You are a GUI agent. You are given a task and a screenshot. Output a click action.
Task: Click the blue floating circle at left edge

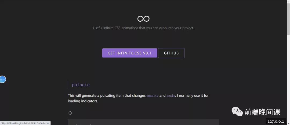click(x=3, y=79)
